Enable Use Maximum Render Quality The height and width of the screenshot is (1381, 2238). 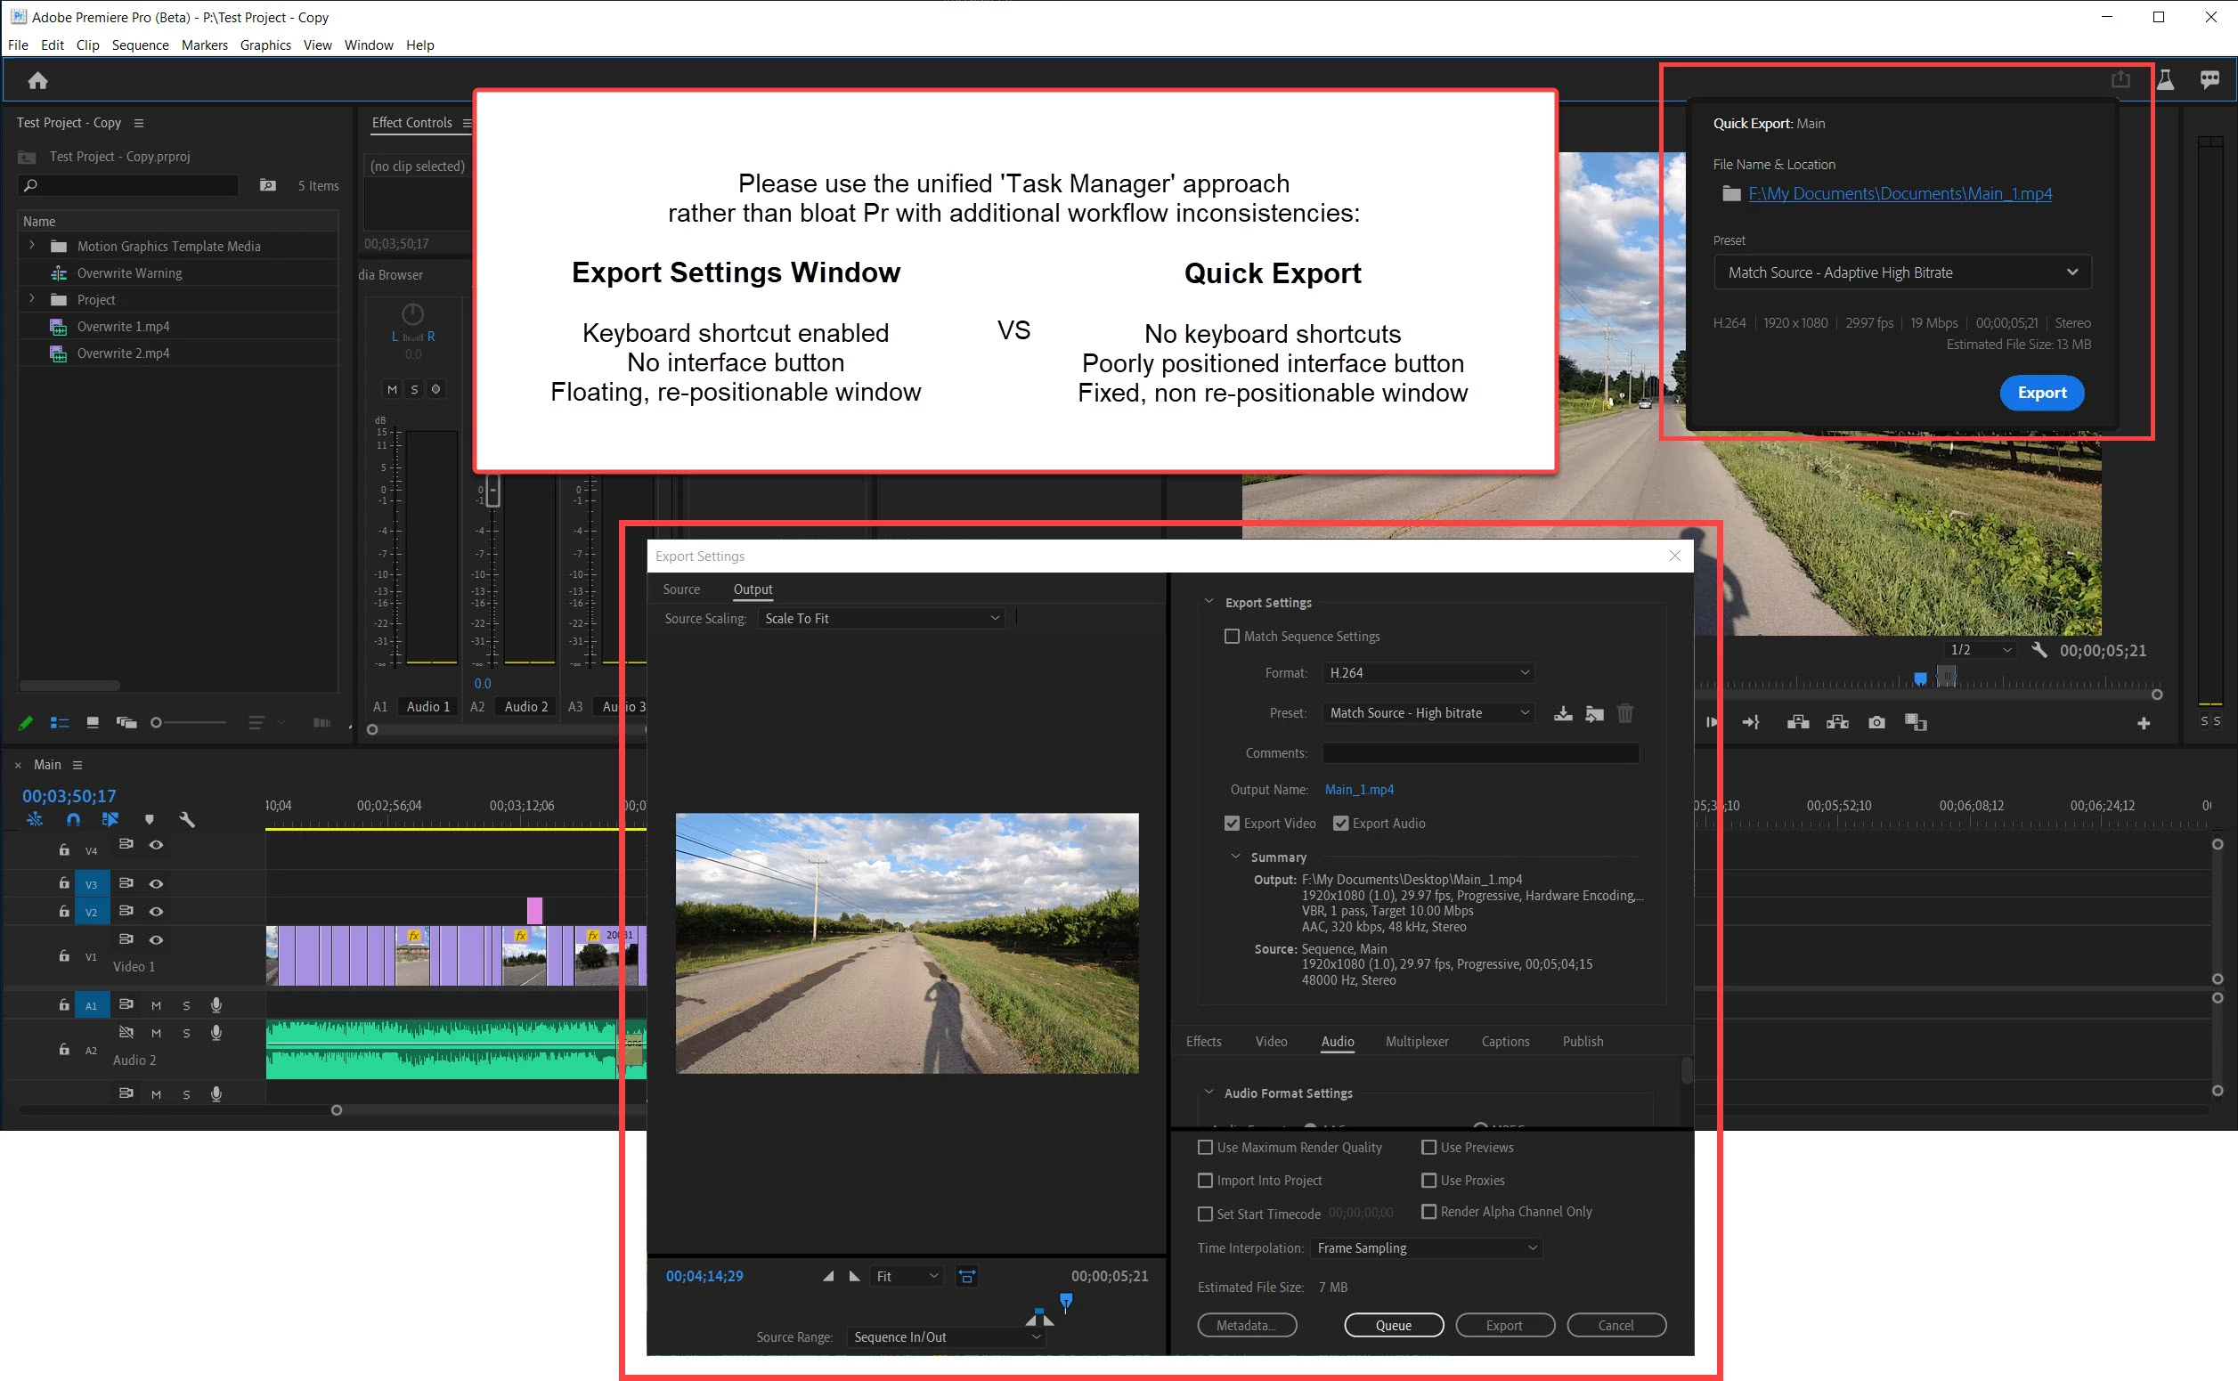point(1205,1147)
